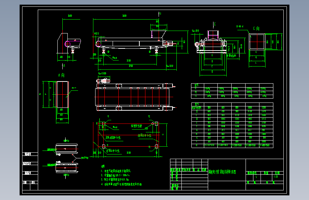The image size is (309, 200).
Task: Click the "C向" view label
Action: (x=256, y=28)
